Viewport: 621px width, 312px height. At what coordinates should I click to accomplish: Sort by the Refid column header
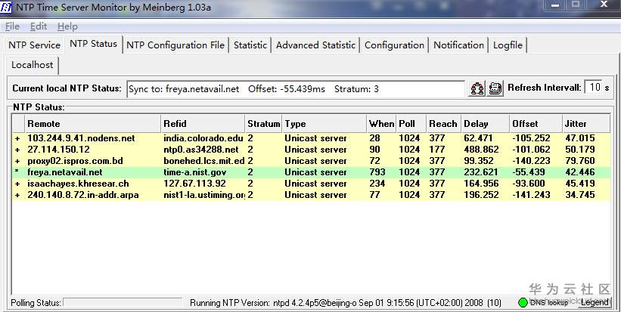pos(203,124)
